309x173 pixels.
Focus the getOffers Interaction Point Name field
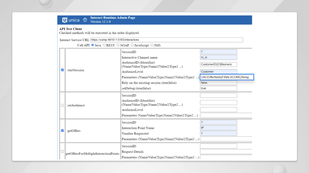219,128
